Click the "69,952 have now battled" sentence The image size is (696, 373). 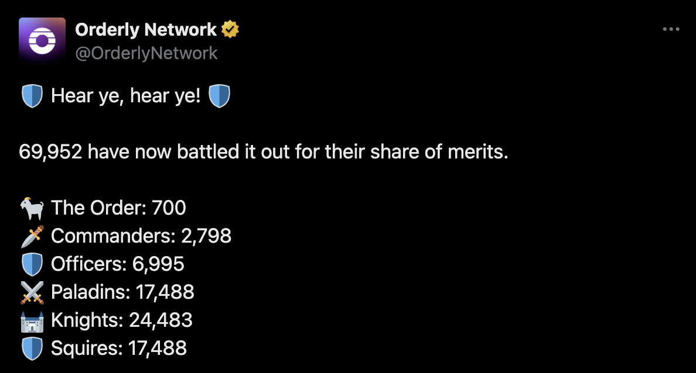[263, 152]
